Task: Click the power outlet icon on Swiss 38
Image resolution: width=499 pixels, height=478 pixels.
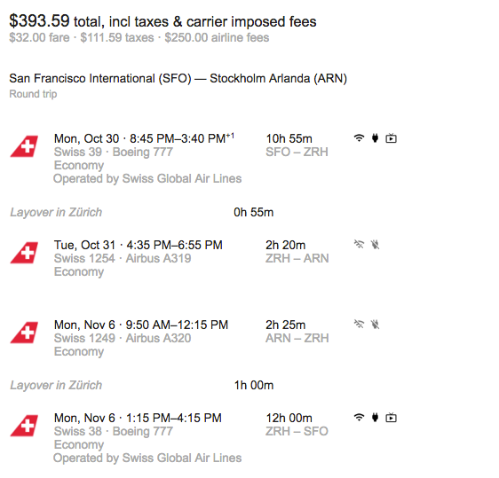Action: [376, 418]
